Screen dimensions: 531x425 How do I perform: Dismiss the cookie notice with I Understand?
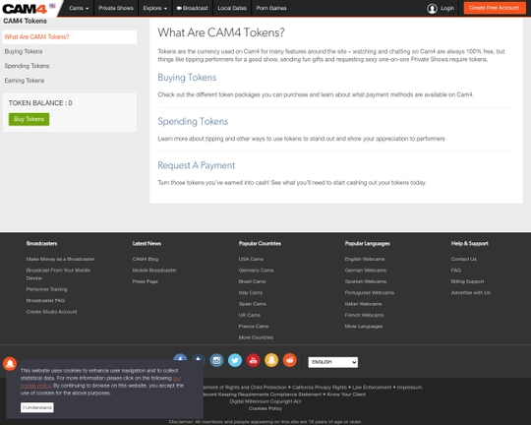pyautogui.click(x=37, y=407)
